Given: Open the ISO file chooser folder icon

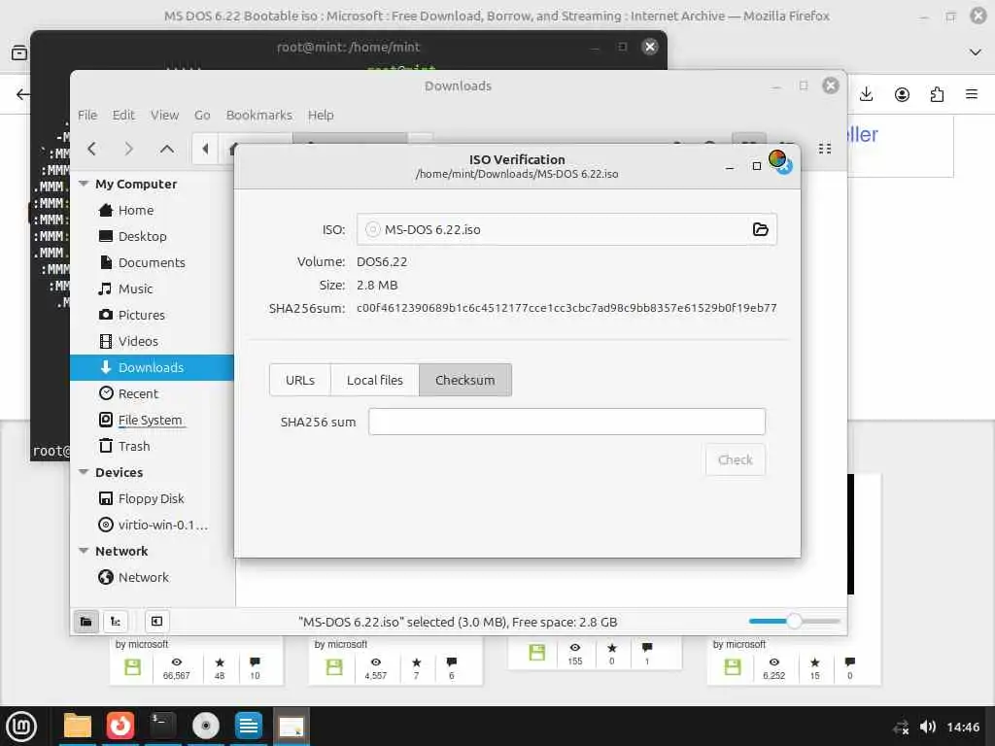Looking at the screenshot, I should point(760,229).
